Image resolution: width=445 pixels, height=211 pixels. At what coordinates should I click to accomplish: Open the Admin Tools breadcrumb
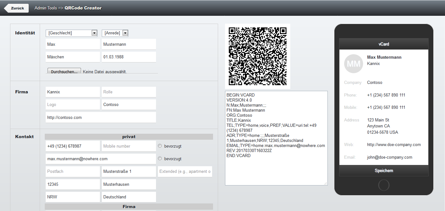pyautogui.click(x=46, y=8)
